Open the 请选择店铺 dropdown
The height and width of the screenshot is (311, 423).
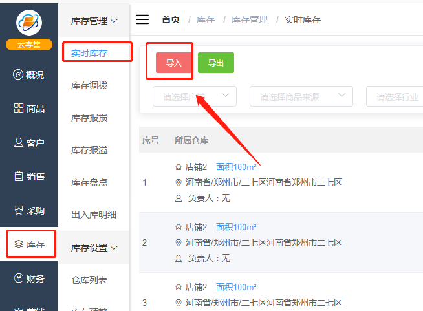(195, 96)
